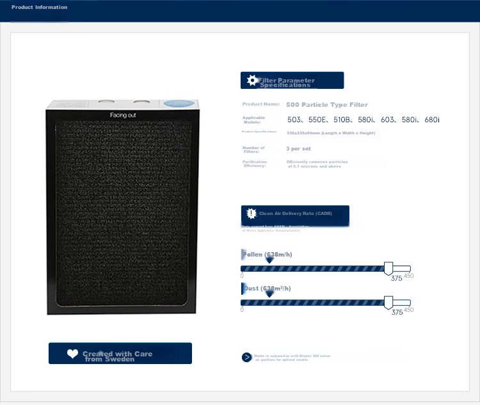The image size is (480, 405).
Task: Click the circled arrow icon near footnote
Action: pos(246,357)
